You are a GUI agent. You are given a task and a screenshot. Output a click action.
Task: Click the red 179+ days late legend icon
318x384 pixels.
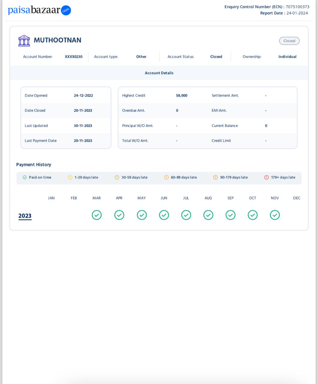point(266,177)
